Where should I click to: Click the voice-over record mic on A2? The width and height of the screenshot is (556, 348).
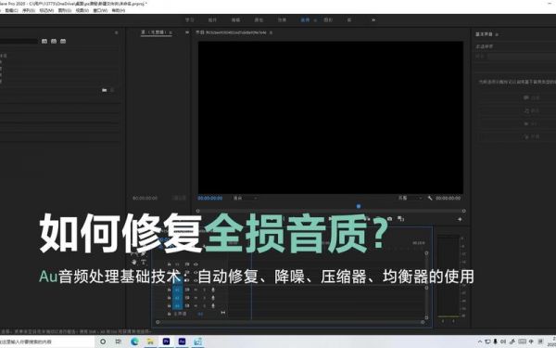pyautogui.click(x=213, y=298)
